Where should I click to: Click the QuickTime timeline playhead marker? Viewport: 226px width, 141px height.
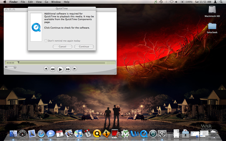point(18,62)
